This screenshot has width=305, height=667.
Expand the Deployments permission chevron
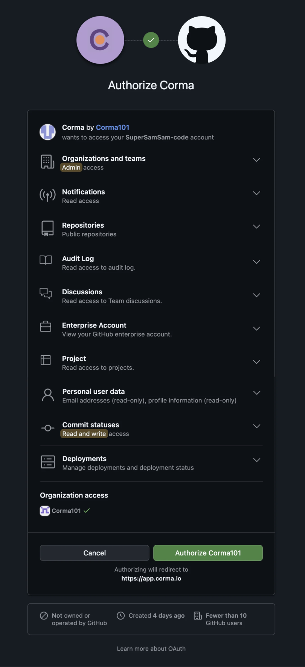(257, 460)
